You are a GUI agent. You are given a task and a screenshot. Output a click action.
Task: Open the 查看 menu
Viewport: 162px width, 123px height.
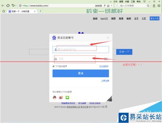(x=121, y=2)
